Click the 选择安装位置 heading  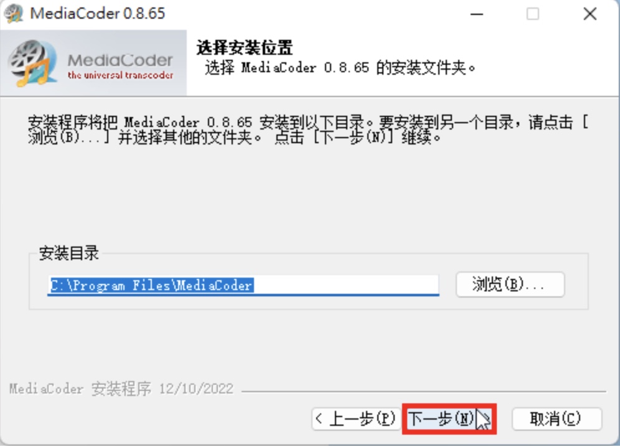pos(245,48)
